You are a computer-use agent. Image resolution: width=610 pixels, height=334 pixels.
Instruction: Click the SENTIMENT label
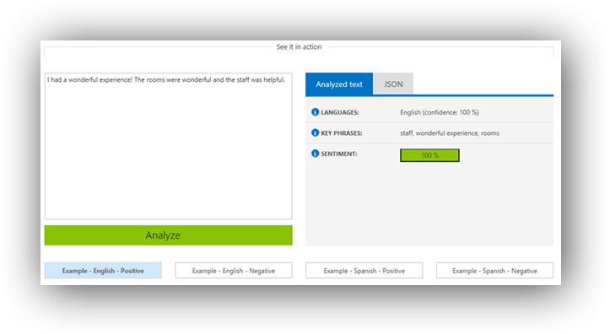click(x=339, y=154)
